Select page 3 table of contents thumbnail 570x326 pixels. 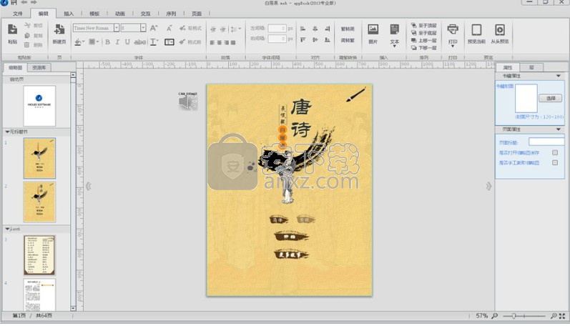click(x=39, y=255)
